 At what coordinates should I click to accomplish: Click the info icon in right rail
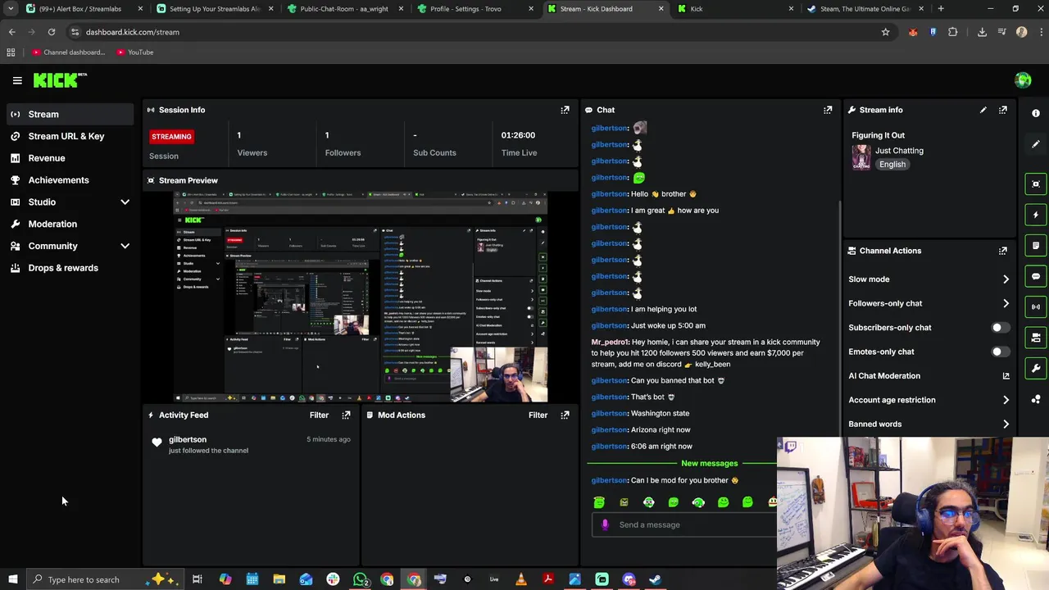coord(1036,114)
